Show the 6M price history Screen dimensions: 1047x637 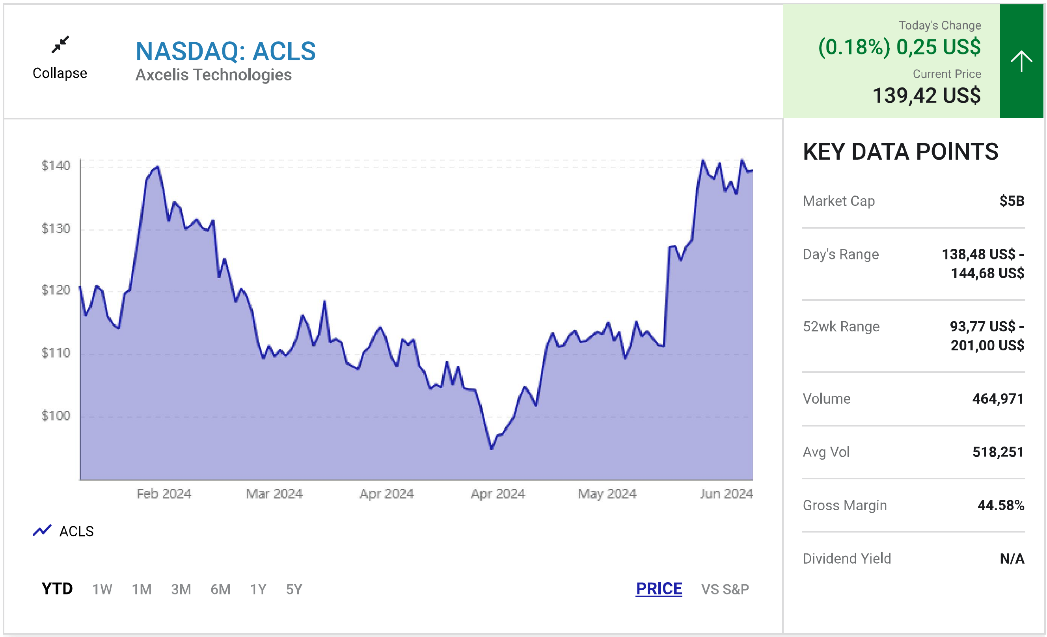point(220,589)
